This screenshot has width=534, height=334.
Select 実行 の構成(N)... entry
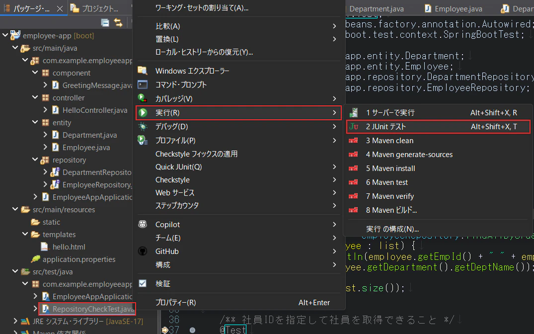pos(437,229)
